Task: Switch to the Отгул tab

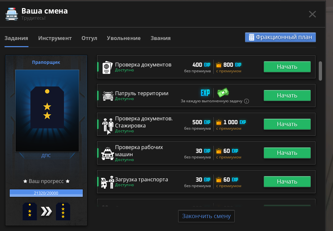Action: click(x=89, y=38)
